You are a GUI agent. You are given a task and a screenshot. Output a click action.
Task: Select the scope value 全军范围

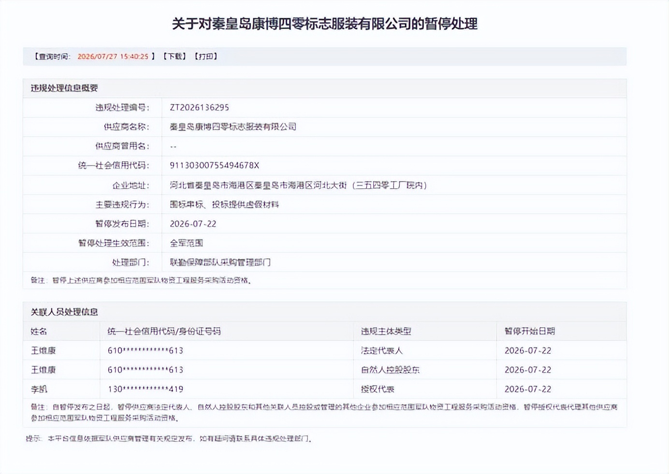[187, 243]
